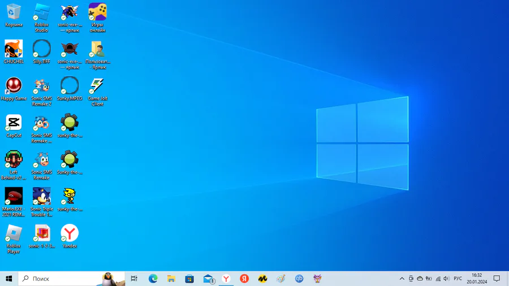Screen dimensions: 509x286
Task: Open the Игры онлайн desktop icon
Action: (97, 18)
